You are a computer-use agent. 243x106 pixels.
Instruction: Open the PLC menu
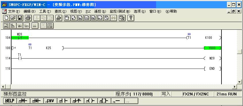[x=88, y=11]
